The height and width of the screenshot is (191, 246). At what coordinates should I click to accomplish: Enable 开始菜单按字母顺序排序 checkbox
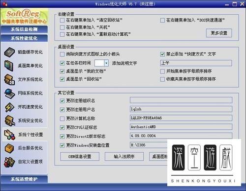[162, 72]
